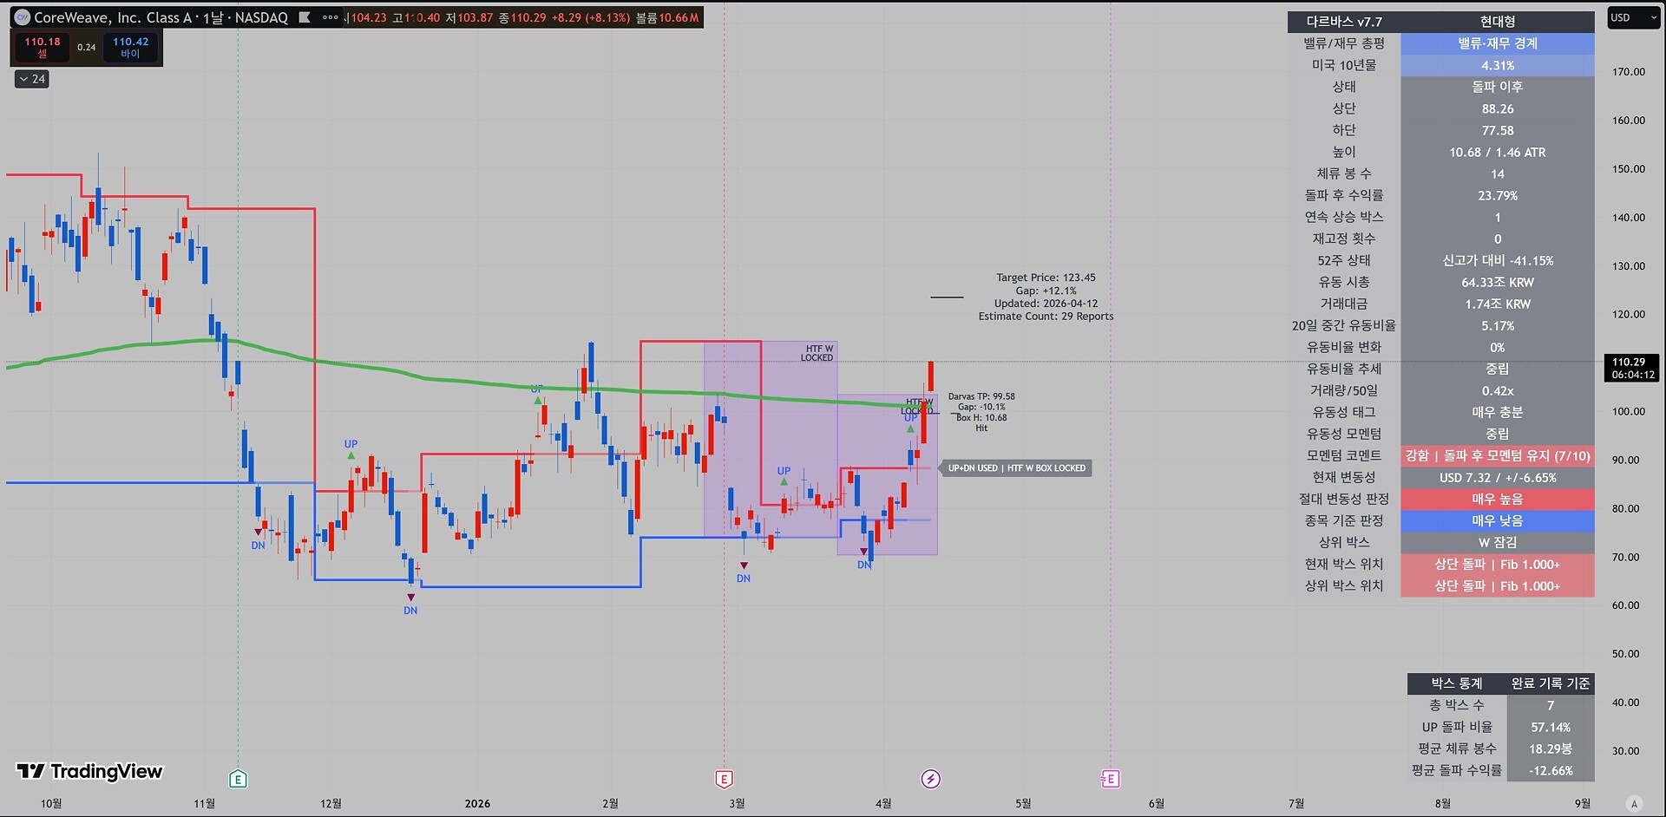This screenshot has width=1666, height=817.
Task: Toggle auto scale with the A button
Action: pos(1634,804)
